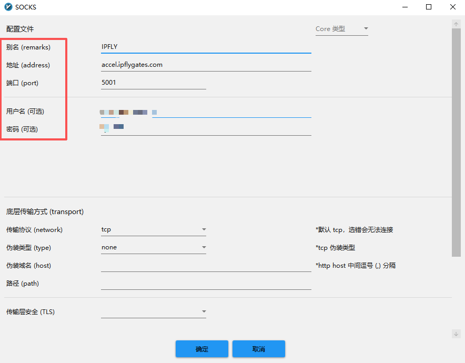Screen dimensions: 465x363
Task: Click the 确定 confirm button
Action: tap(201, 349)
